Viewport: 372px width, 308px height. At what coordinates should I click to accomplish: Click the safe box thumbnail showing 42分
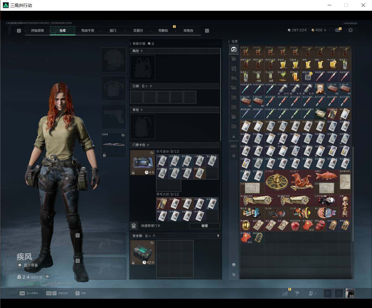[x=143, y=253]
